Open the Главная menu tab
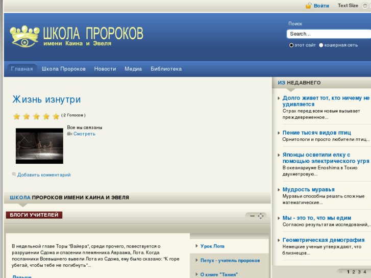 click(22, 69)
